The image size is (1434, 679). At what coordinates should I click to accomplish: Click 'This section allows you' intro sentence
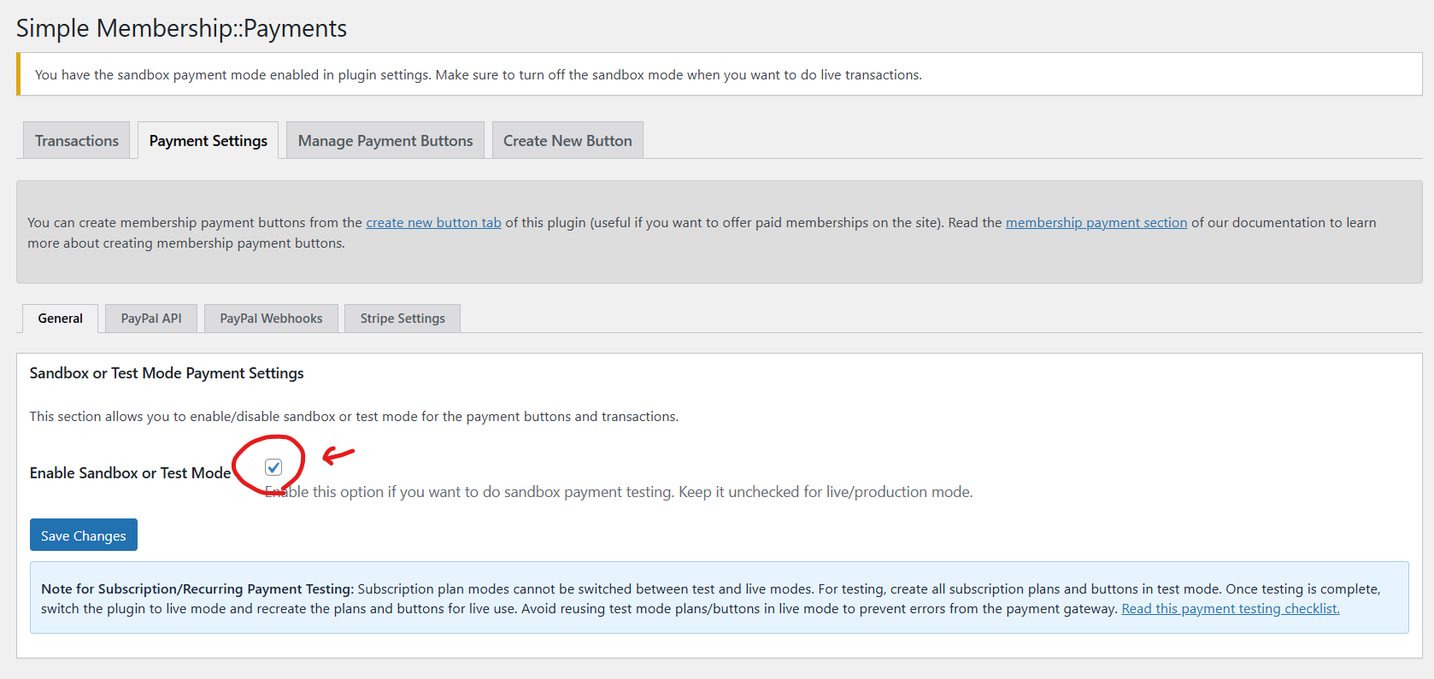click(x=354, y=417)
